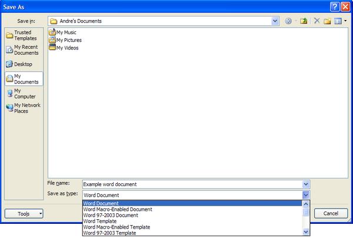
Task: Select the My Pictures folder
Action: tap(65, 40)
